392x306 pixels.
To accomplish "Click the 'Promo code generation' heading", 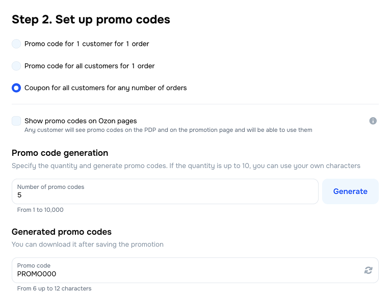I will tap(60, 153).
